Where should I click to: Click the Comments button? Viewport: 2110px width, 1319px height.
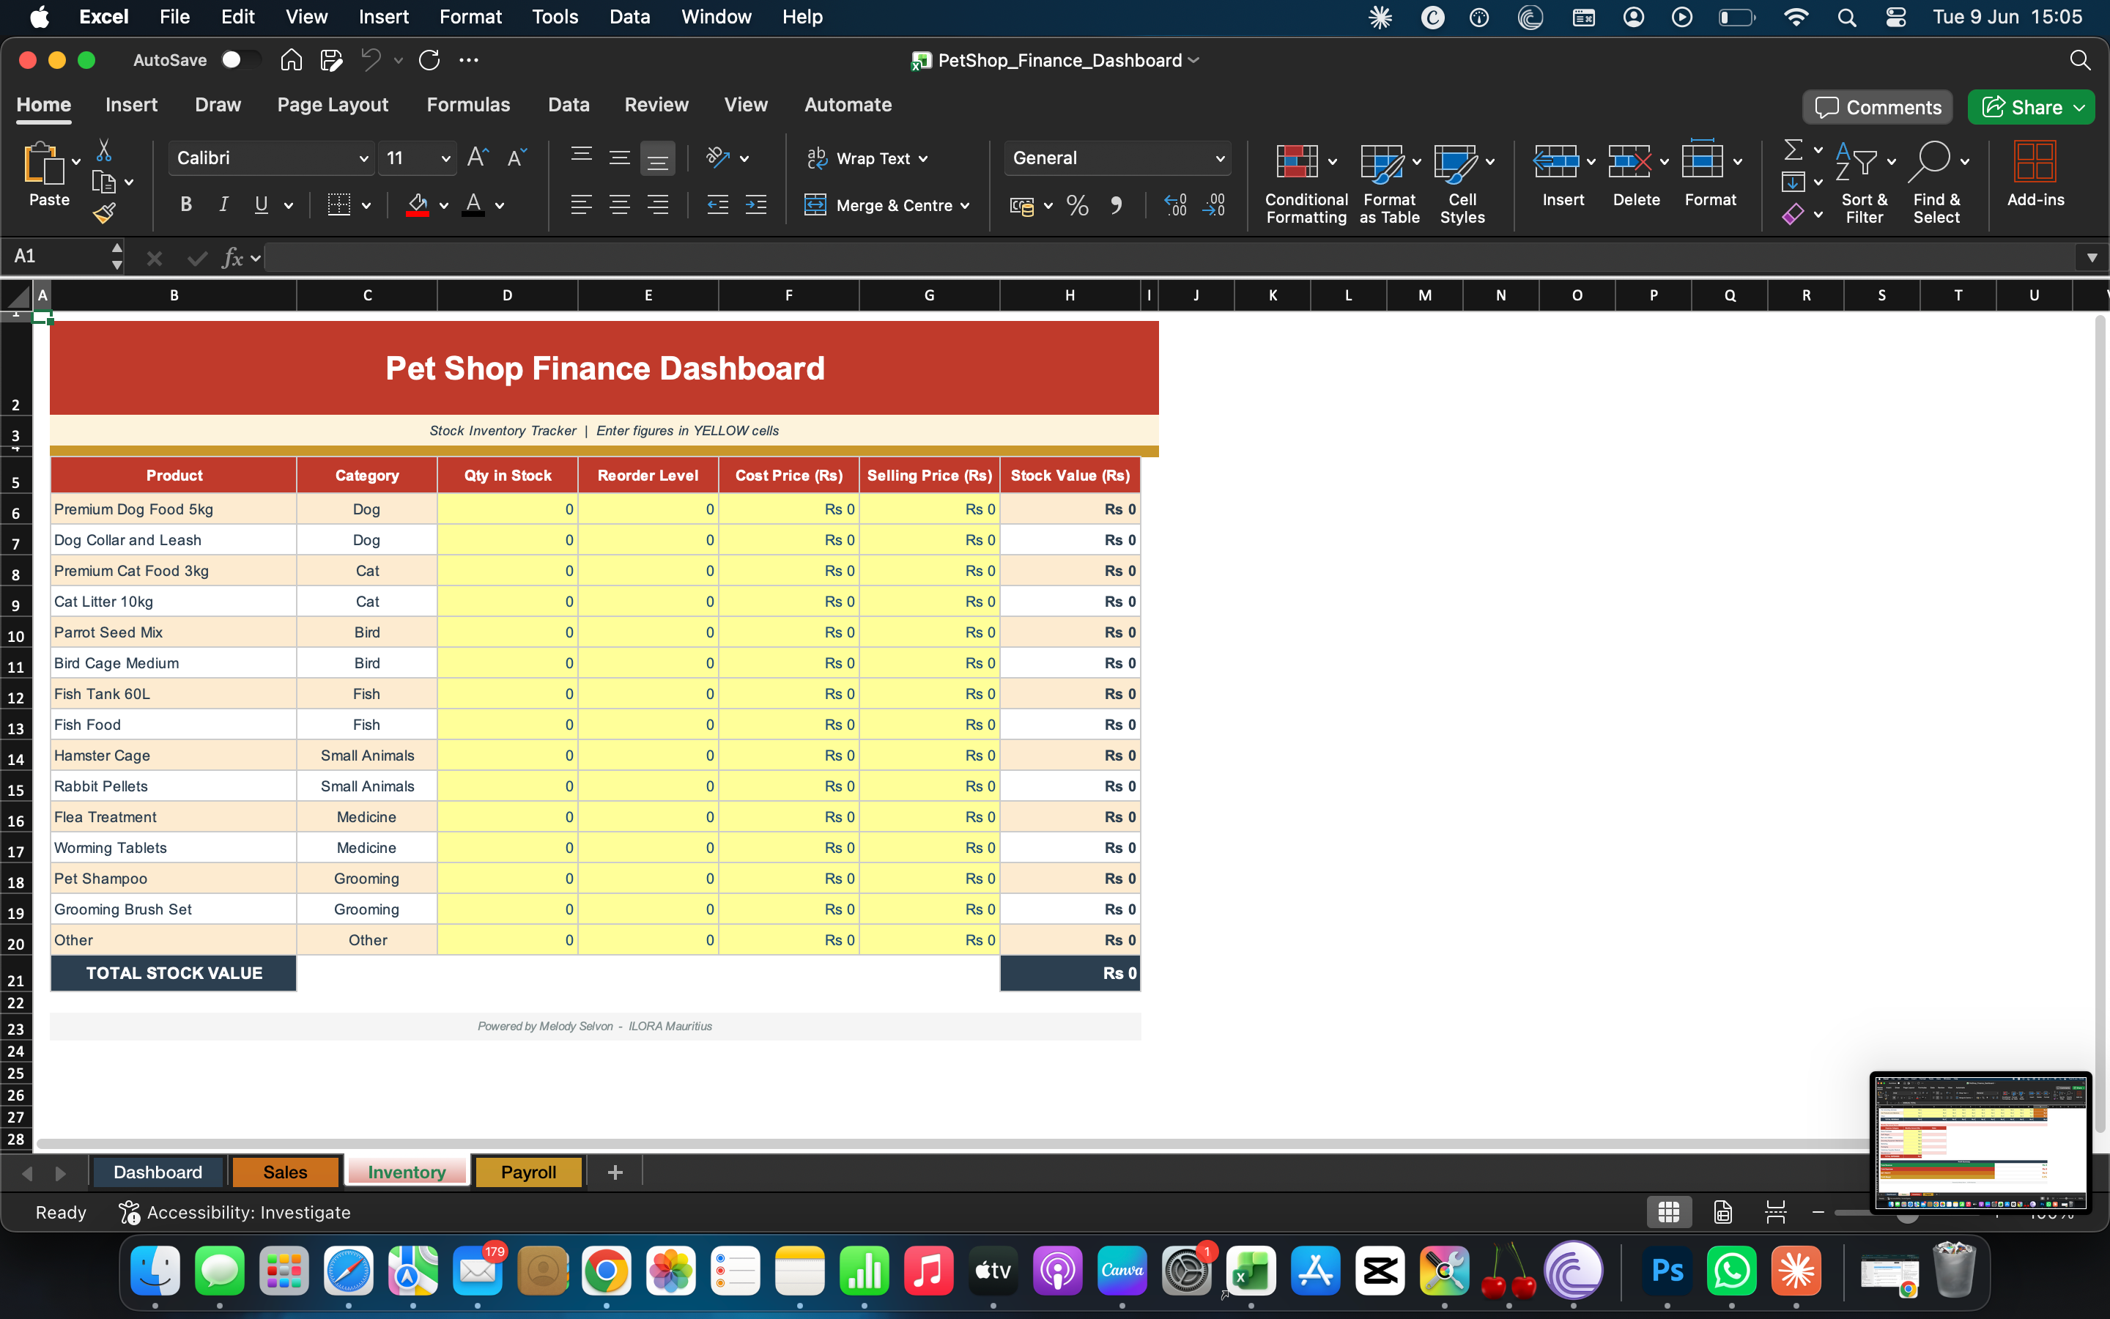(x=1878, y=107)
